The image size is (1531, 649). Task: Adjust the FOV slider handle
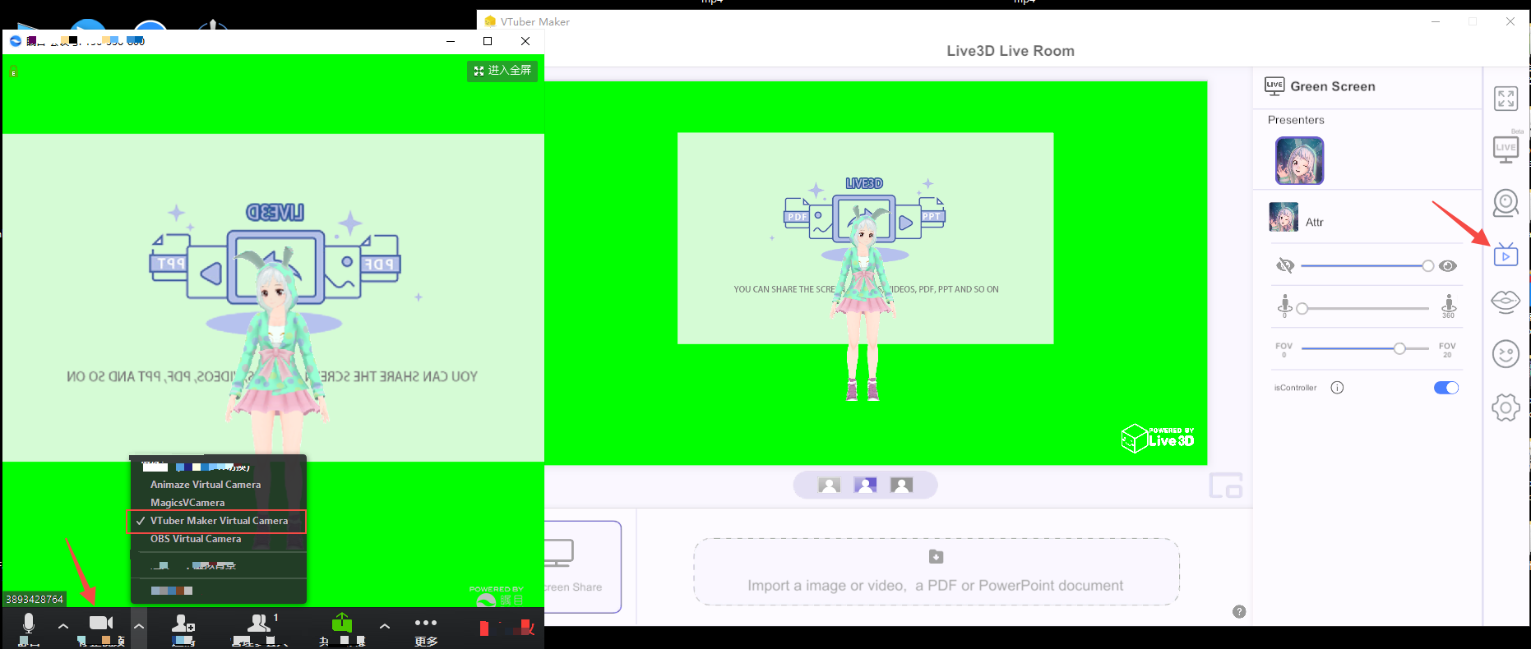(x=1399, y=348)
